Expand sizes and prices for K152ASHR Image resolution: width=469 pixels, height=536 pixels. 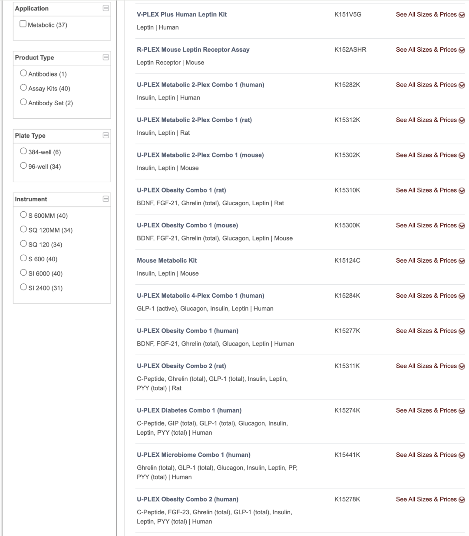[x=430, y=50]
